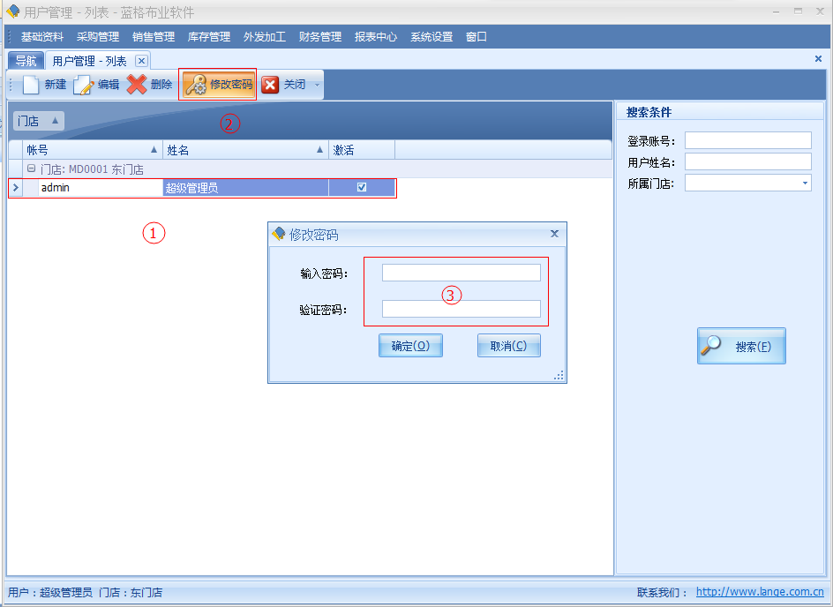Viewport: 833px width, 607px height.
Task: Collapse the 门店: MD0001 东门店 group
Action: pyautogui.click(x=31, y=169)
